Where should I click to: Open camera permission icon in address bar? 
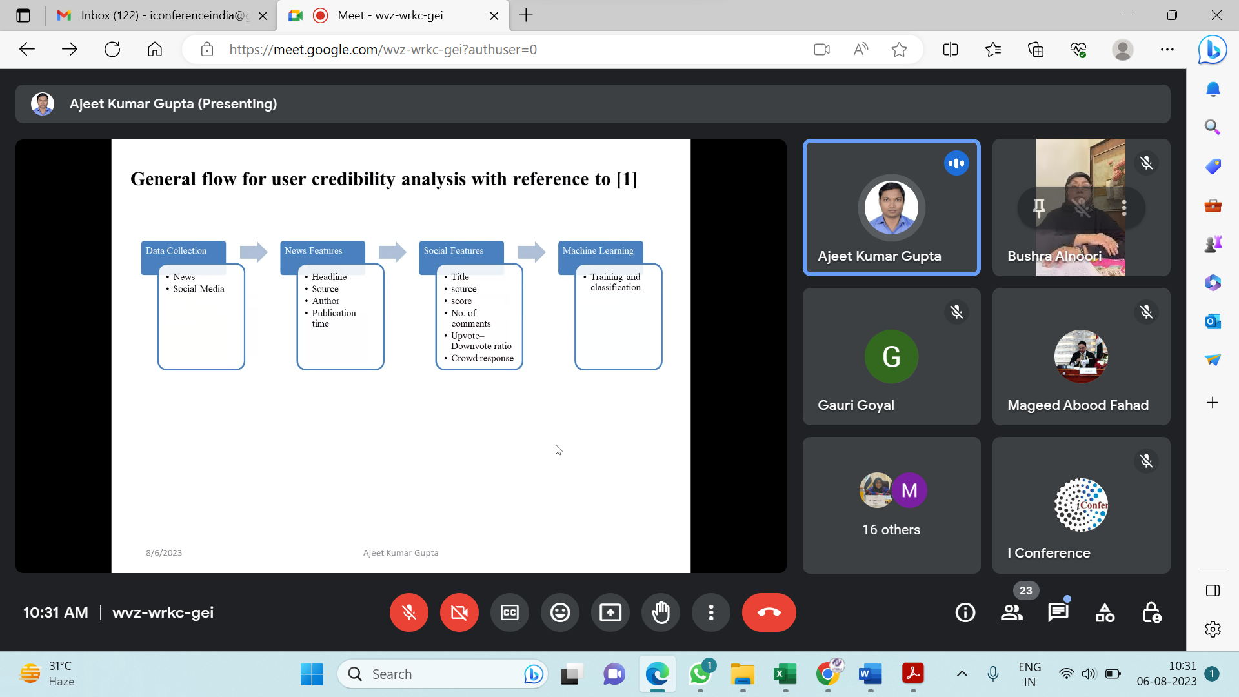coord(821,50)
